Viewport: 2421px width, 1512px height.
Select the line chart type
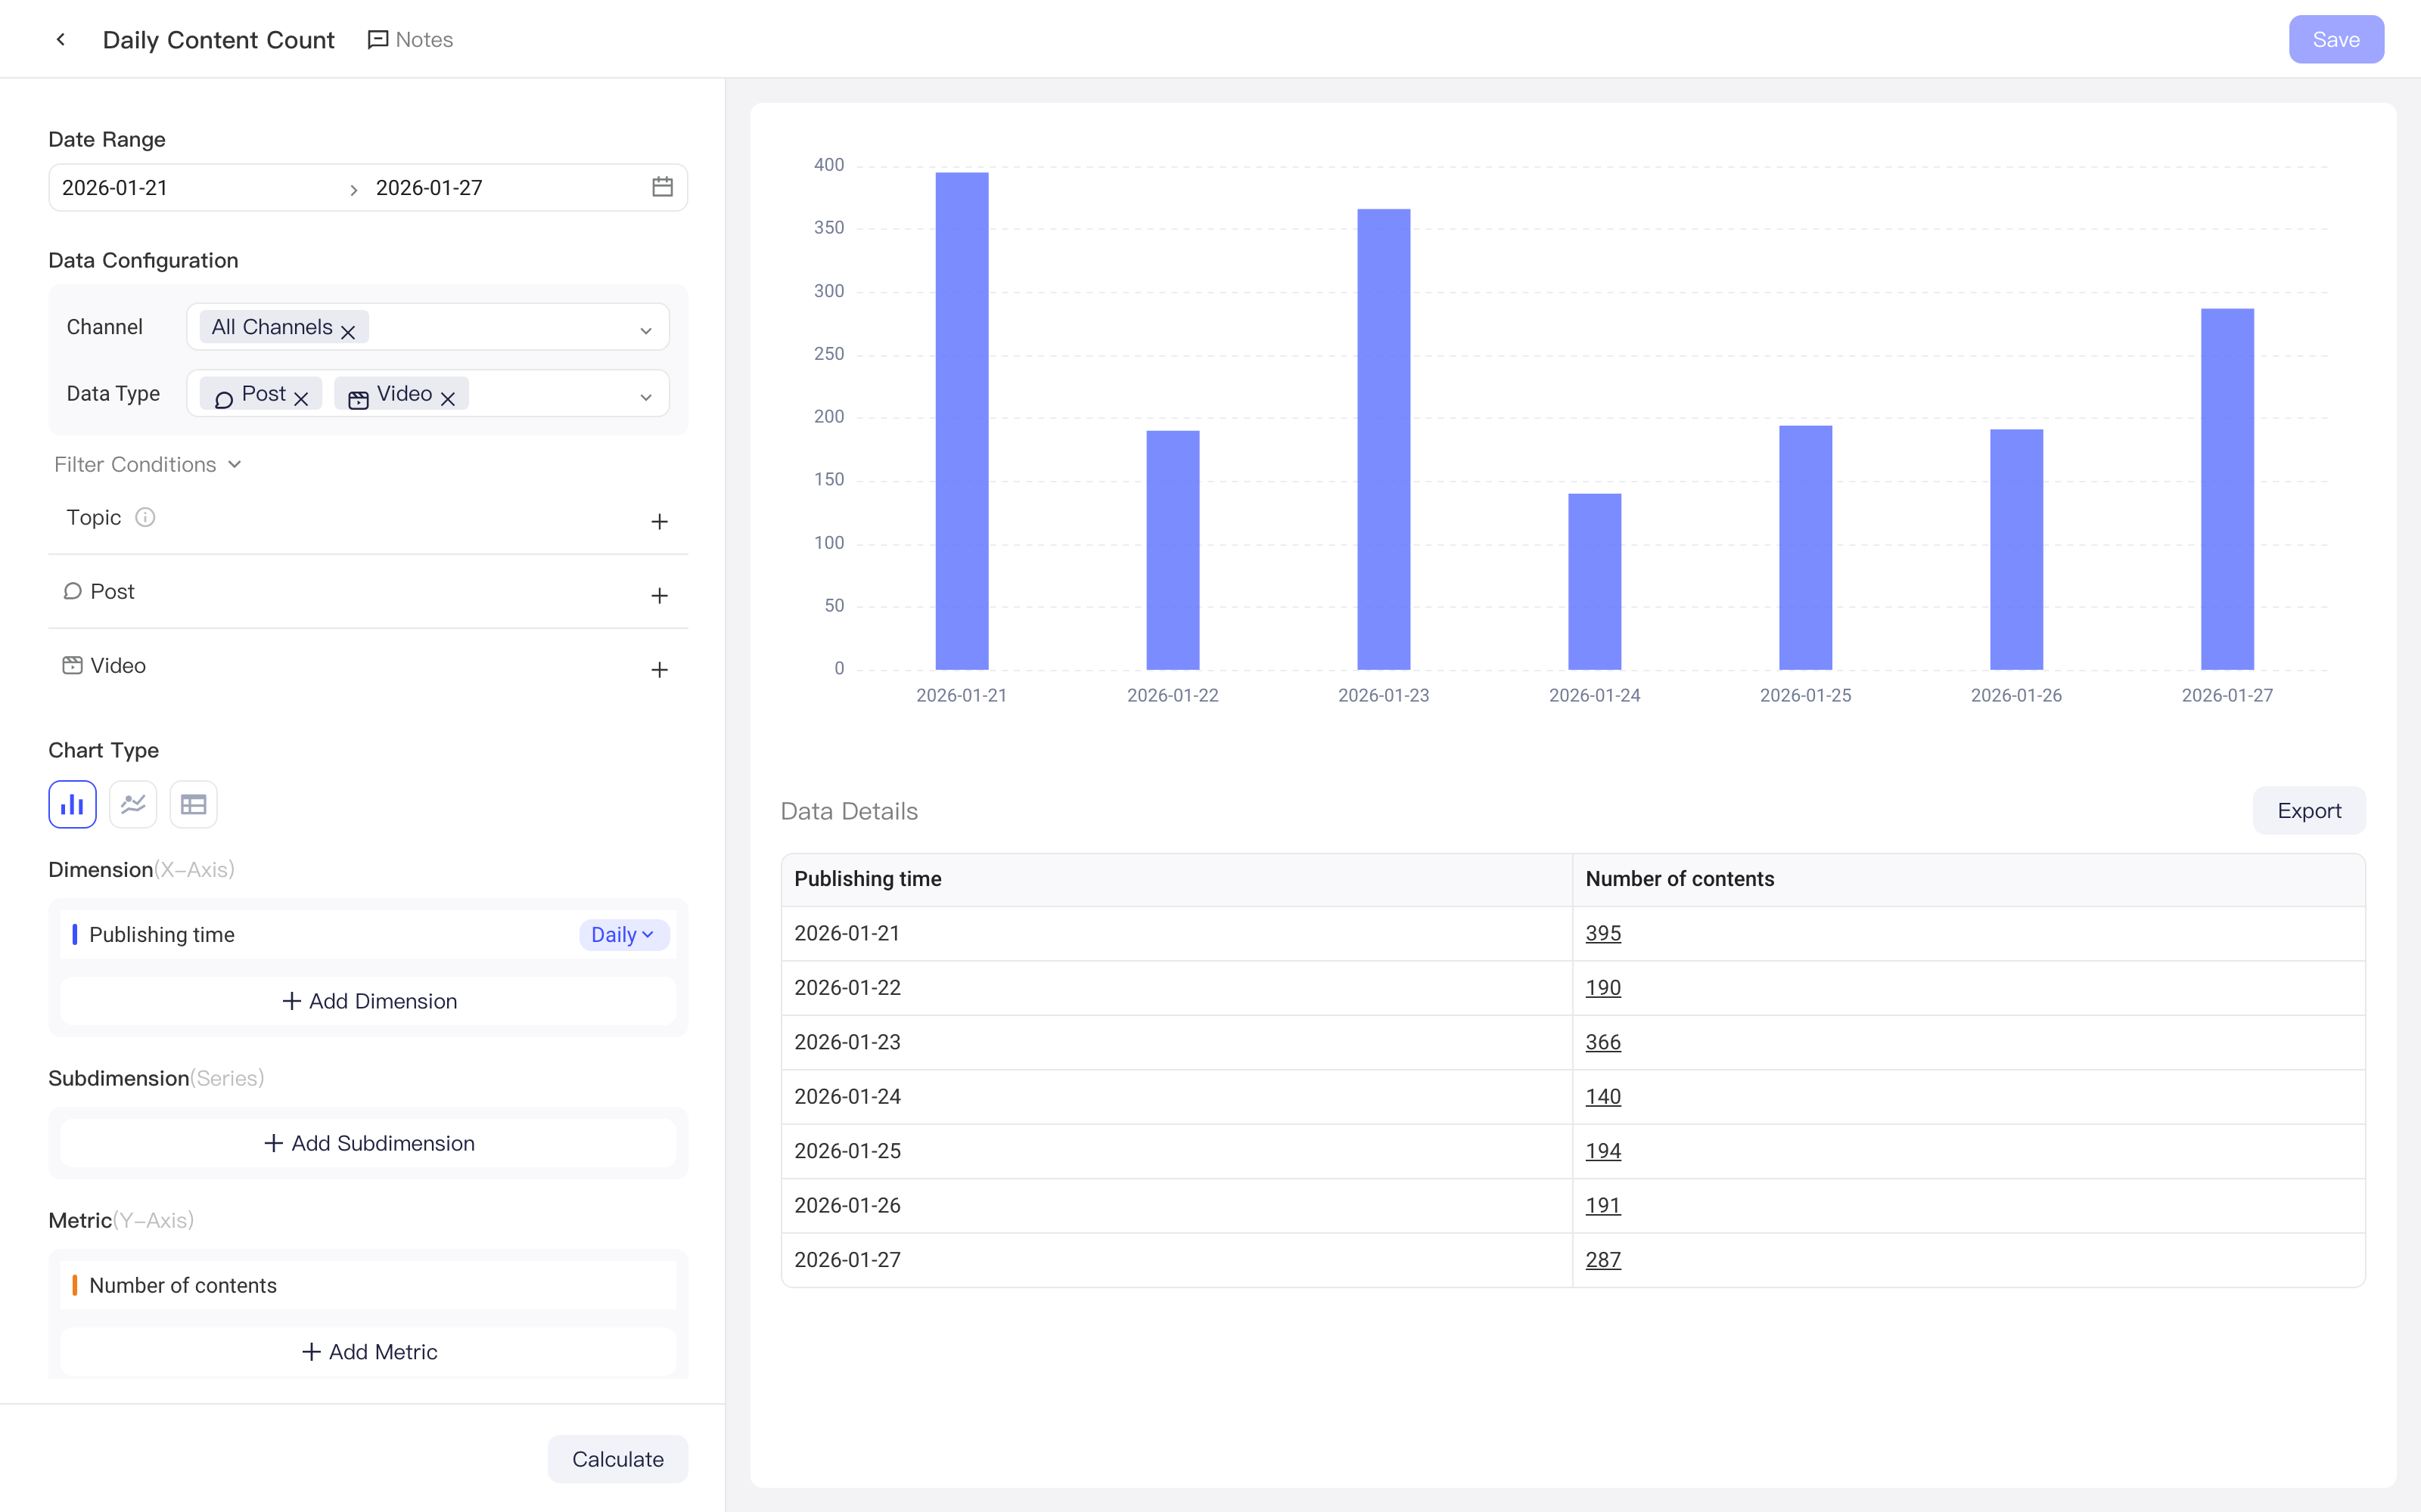click(x=133, y=804)
